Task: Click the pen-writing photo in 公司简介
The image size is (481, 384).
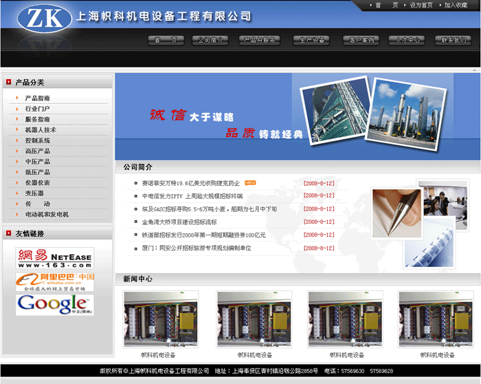Action: pos(396,213)
